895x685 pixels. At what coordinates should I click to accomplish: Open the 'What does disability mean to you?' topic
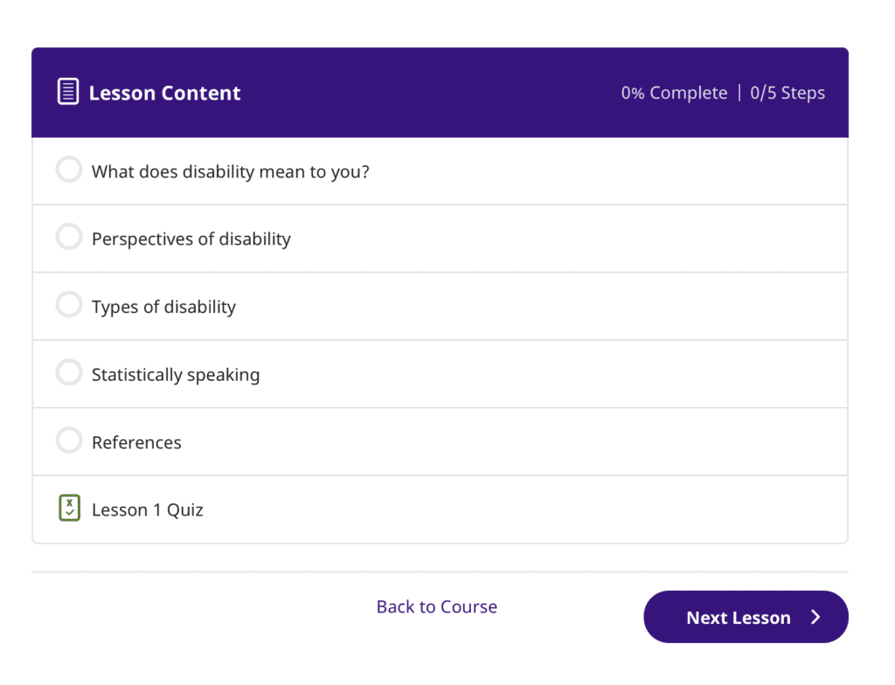tap(230, 171)
